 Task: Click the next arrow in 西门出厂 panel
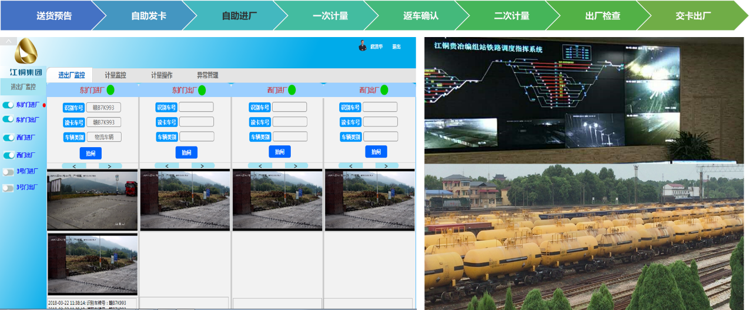pyautogui.click(x=386, y=166)
